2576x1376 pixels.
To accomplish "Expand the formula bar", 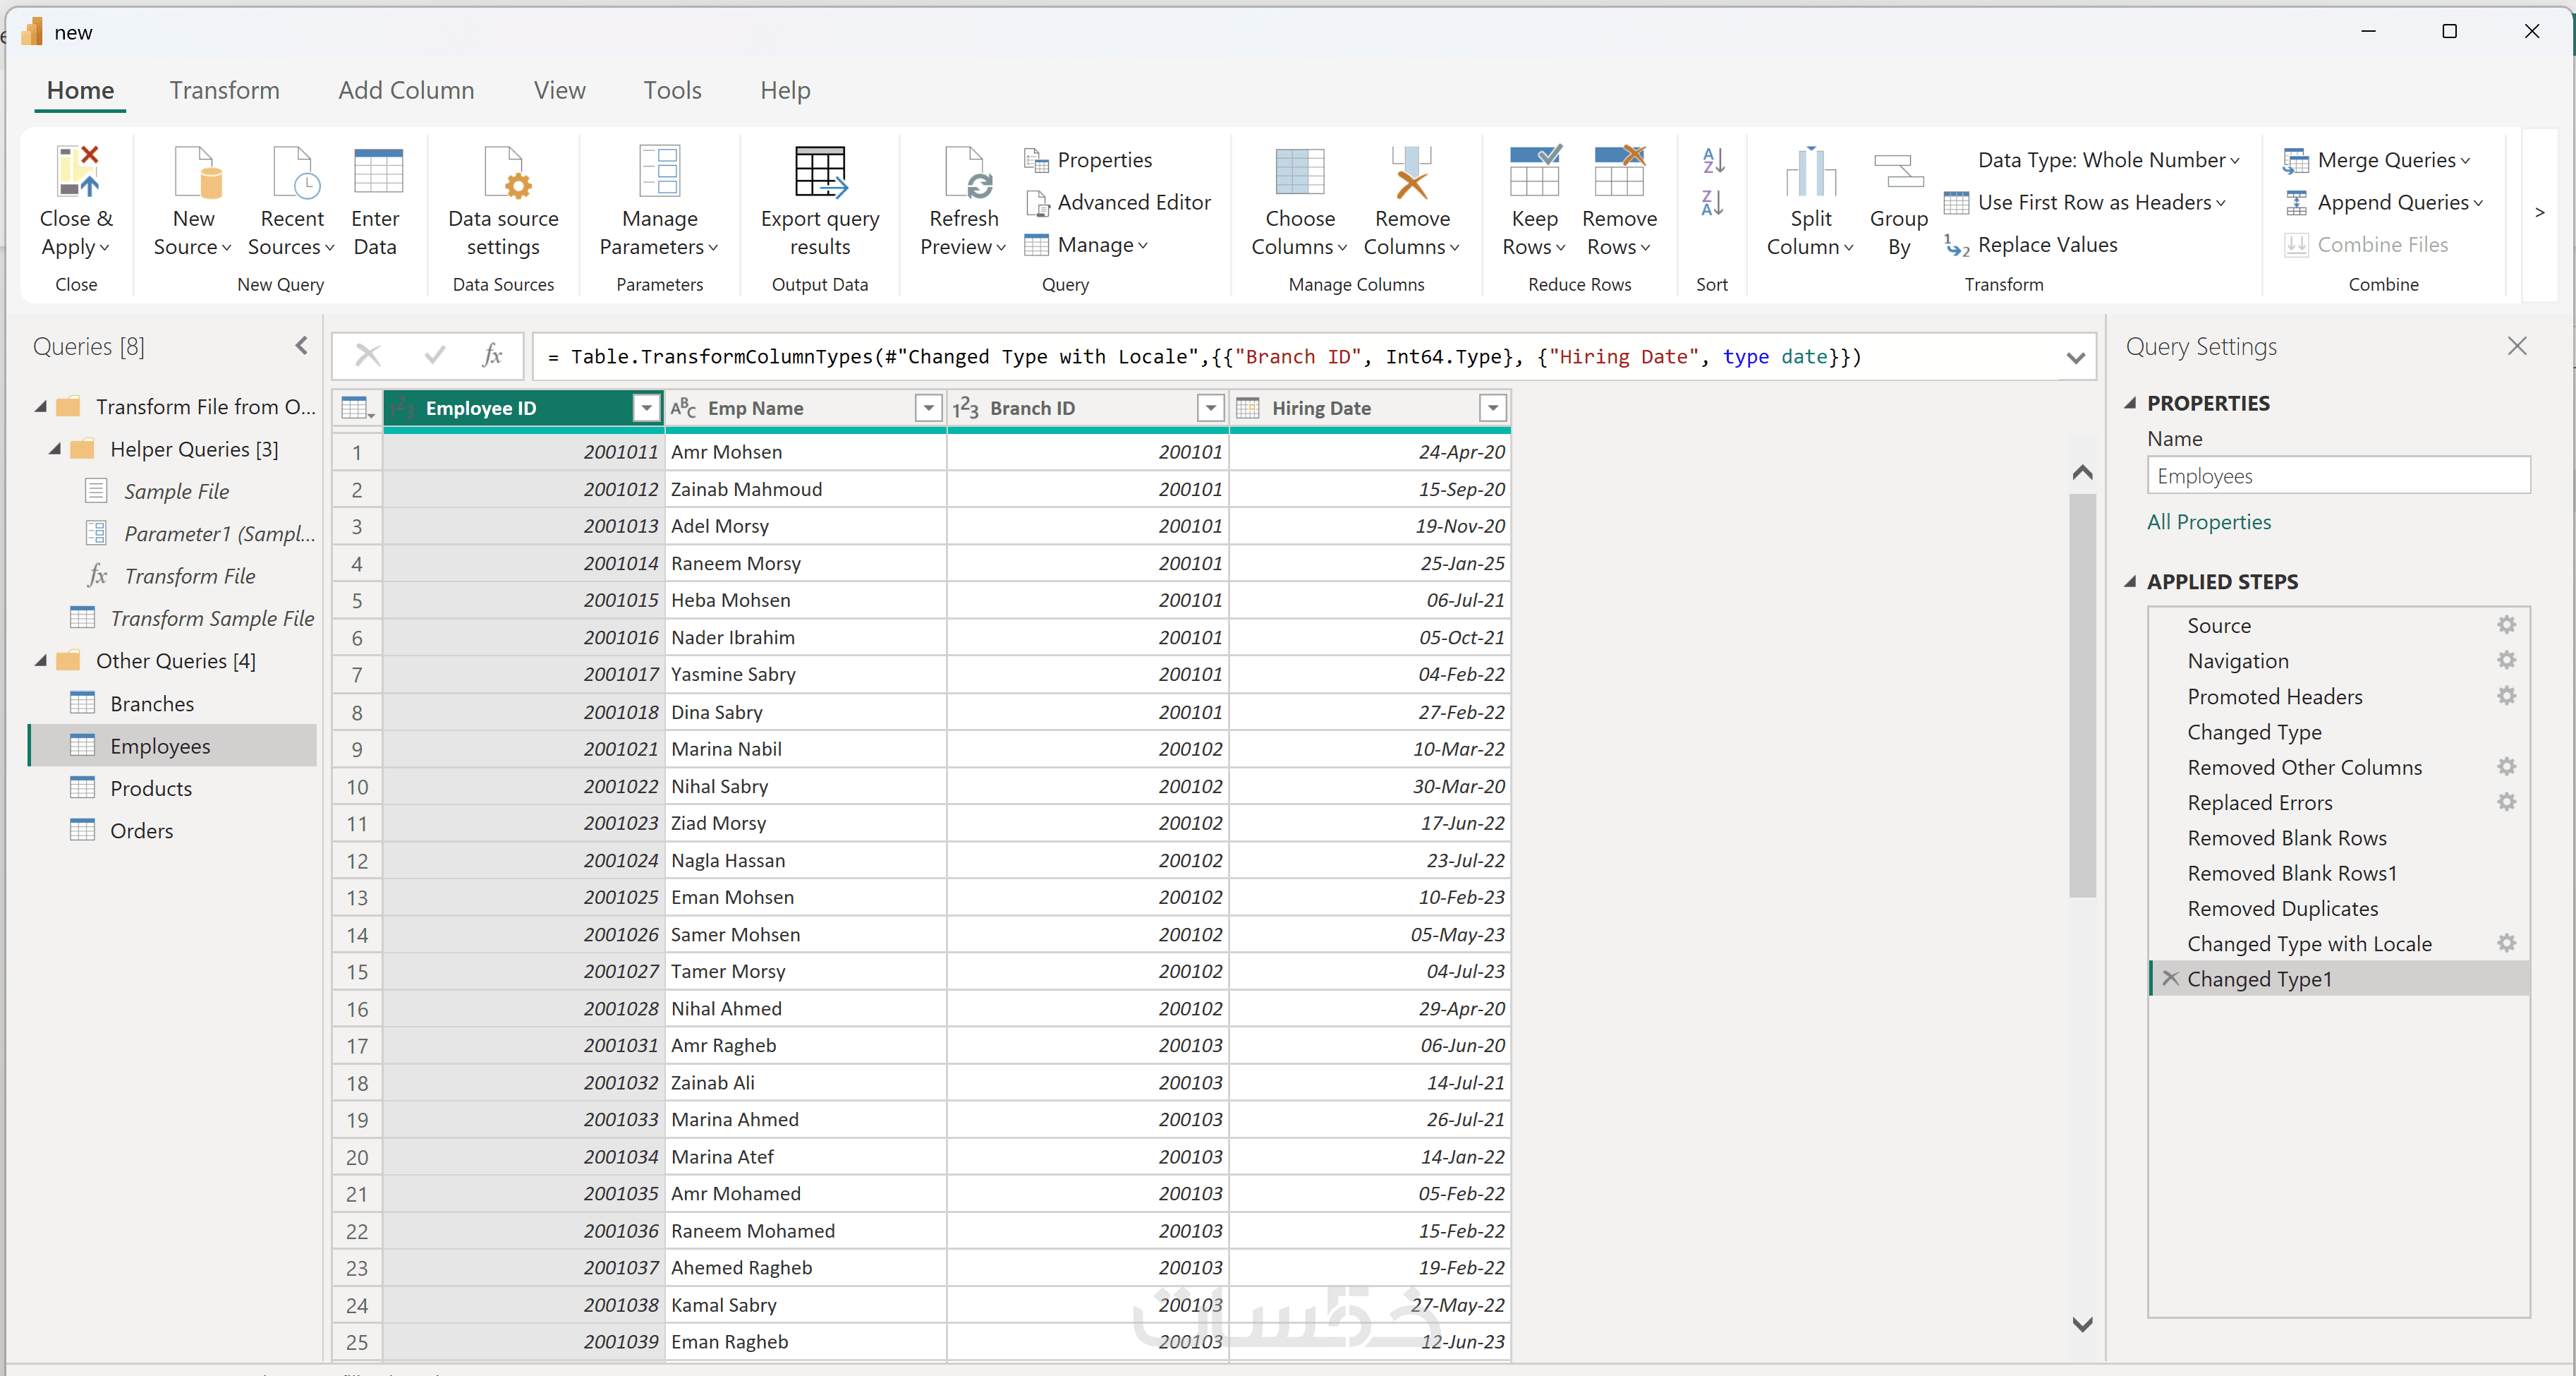I will [x=2076, y=358].
